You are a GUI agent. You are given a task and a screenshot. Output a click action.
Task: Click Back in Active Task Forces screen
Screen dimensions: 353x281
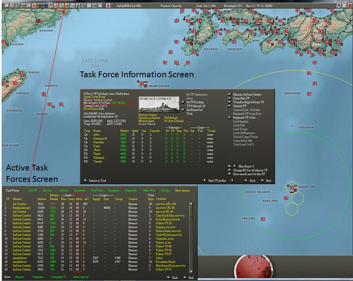pyautogui.click(x=175, y=277)
